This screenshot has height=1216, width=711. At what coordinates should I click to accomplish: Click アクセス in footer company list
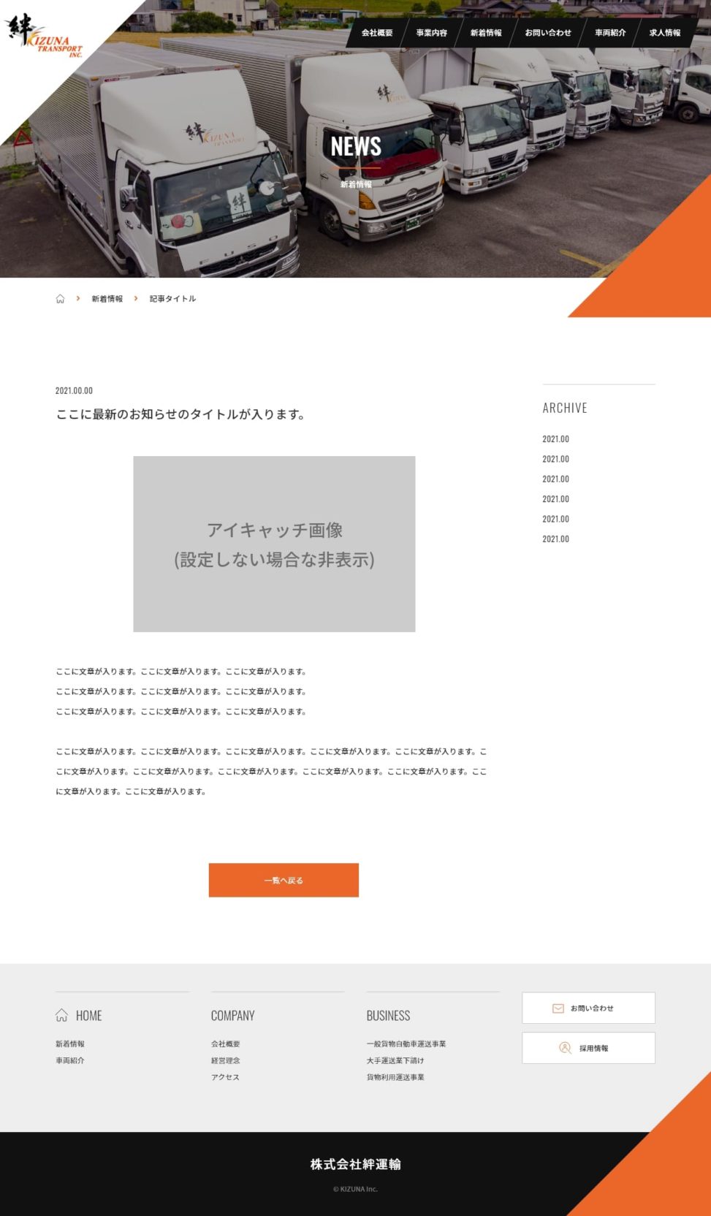point(225,1077)
